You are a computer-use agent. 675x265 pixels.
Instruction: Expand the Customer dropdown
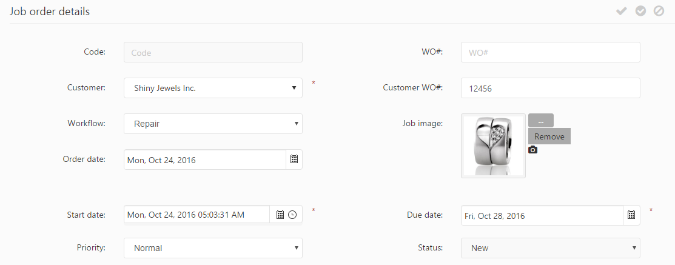point(213,88)
